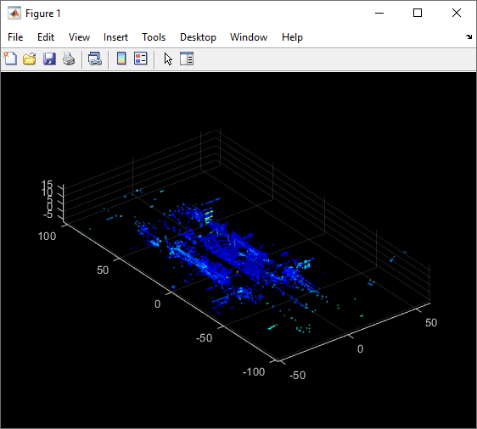Maximize the Figure 1 window
The height and width of the screenshot is (429, 477).
tap(418, 13)
